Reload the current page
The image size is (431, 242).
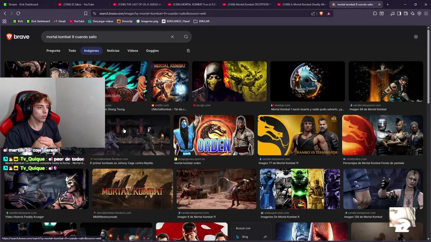(x=18, y=13)
